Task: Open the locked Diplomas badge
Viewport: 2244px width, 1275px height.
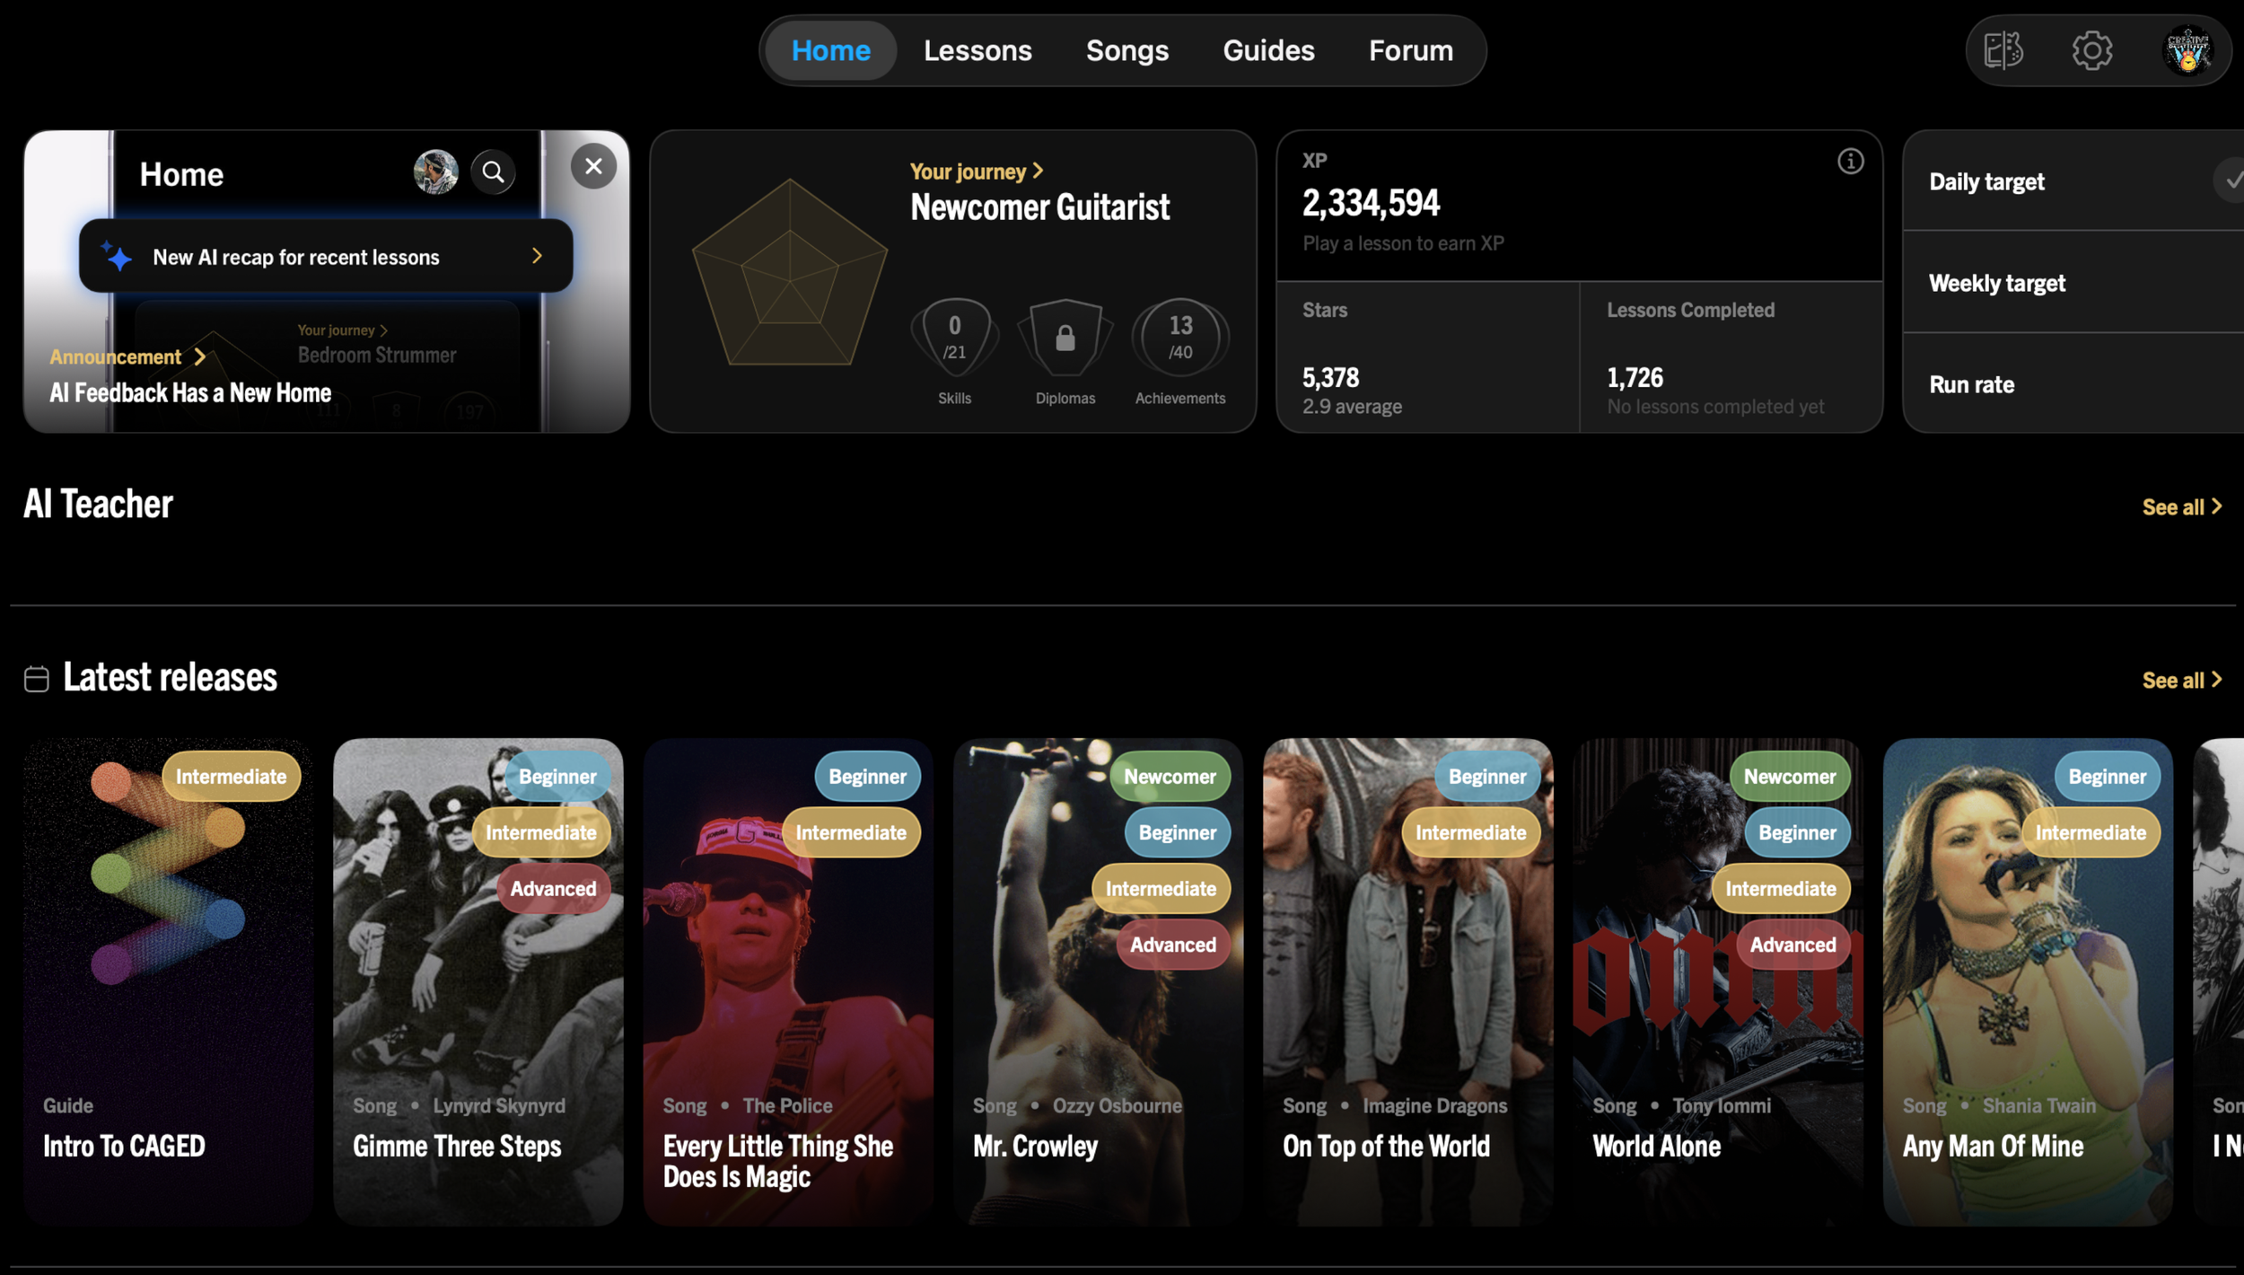Action: [1065, 352]
